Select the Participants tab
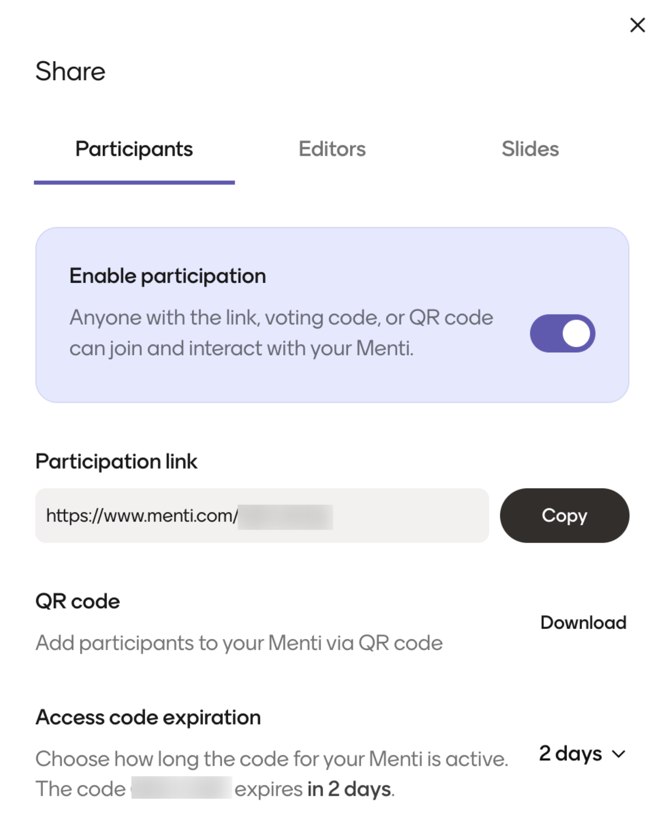This screenshot has width=661, height=836. [x=134, y=149]
